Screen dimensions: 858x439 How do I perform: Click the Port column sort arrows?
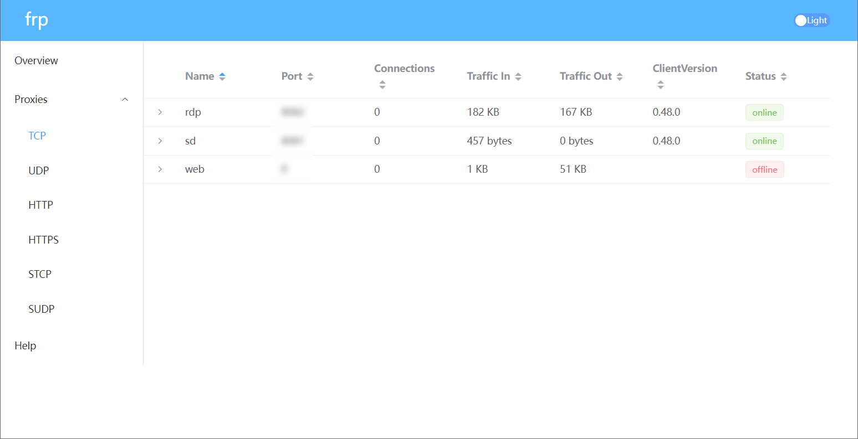pos(310,77)
